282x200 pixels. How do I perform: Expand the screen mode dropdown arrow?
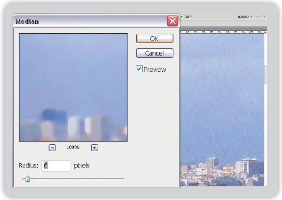point(191,16)
